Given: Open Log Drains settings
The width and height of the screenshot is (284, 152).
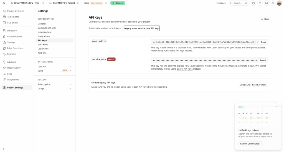Looking at the screenshot, I should pyautogui.click(x=43, y=49).
